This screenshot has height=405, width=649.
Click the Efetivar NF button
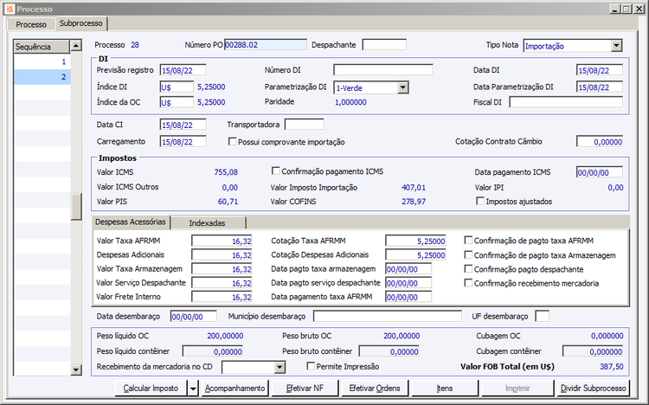305,389
